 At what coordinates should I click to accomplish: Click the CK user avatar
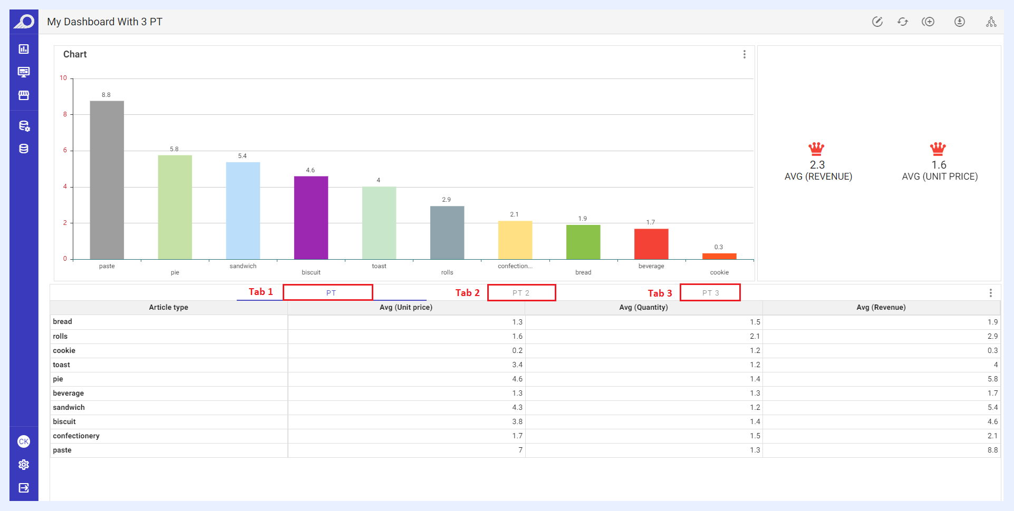[24, 441]
